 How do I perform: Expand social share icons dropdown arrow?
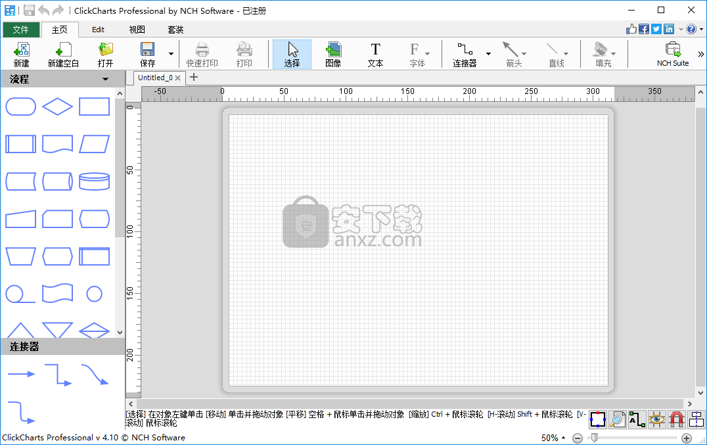pyautogui.click(x=681, y=30)
